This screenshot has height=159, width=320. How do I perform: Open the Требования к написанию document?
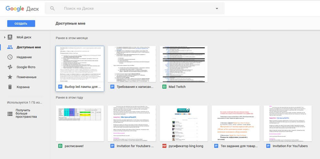(x=132, y=64)
